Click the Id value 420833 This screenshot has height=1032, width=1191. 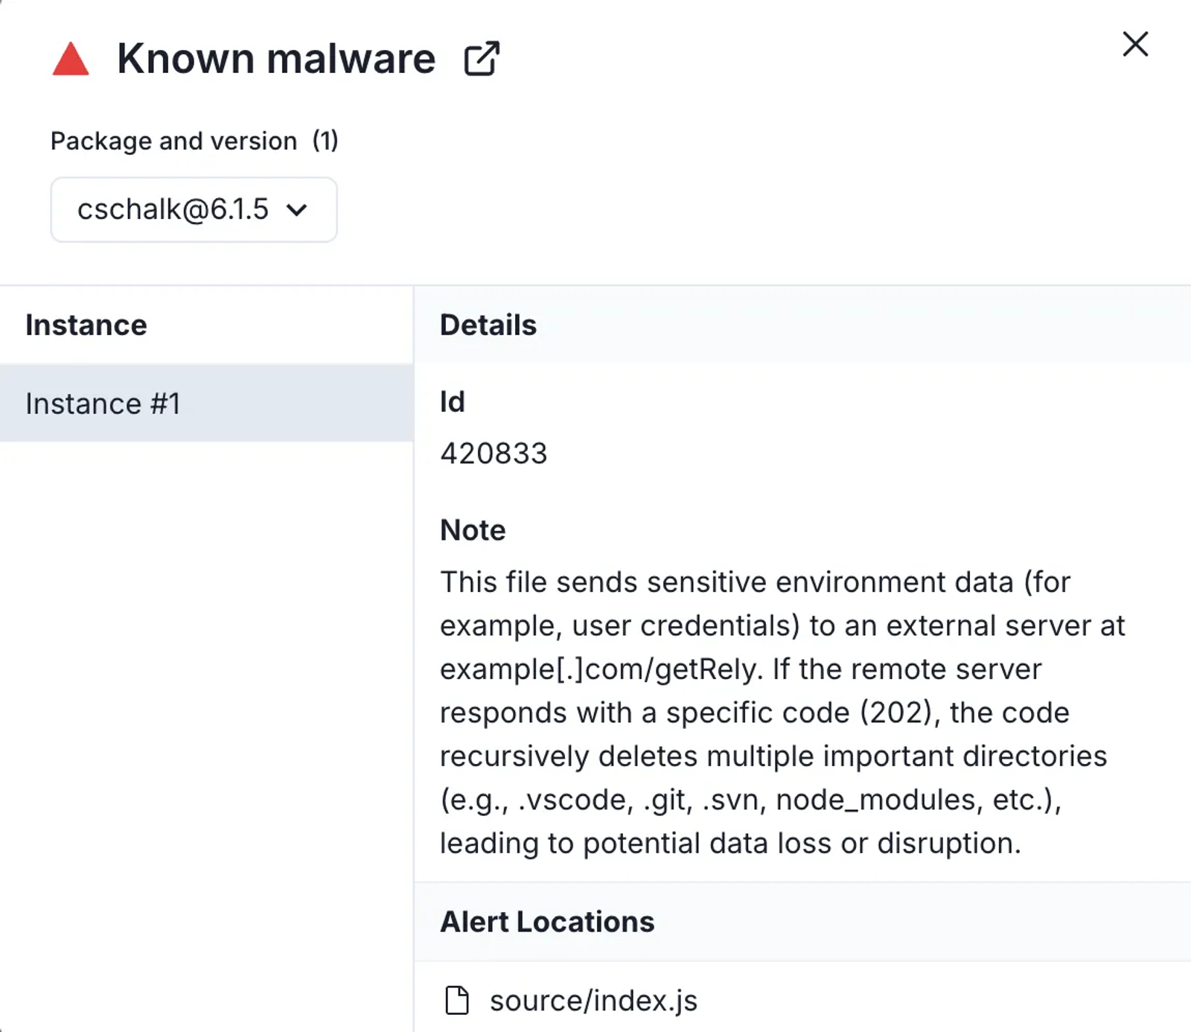tap(494, 453)
